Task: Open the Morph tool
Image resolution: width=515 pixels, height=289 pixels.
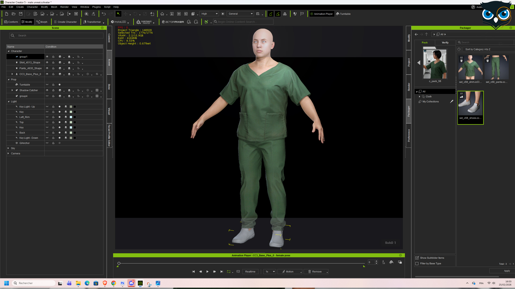Action: (42, 22)
